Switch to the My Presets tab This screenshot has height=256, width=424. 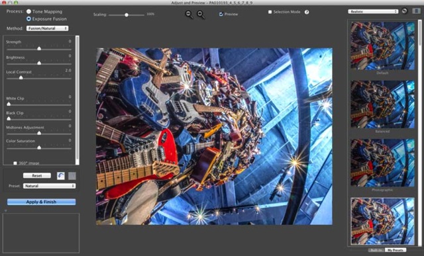point(396,250)
